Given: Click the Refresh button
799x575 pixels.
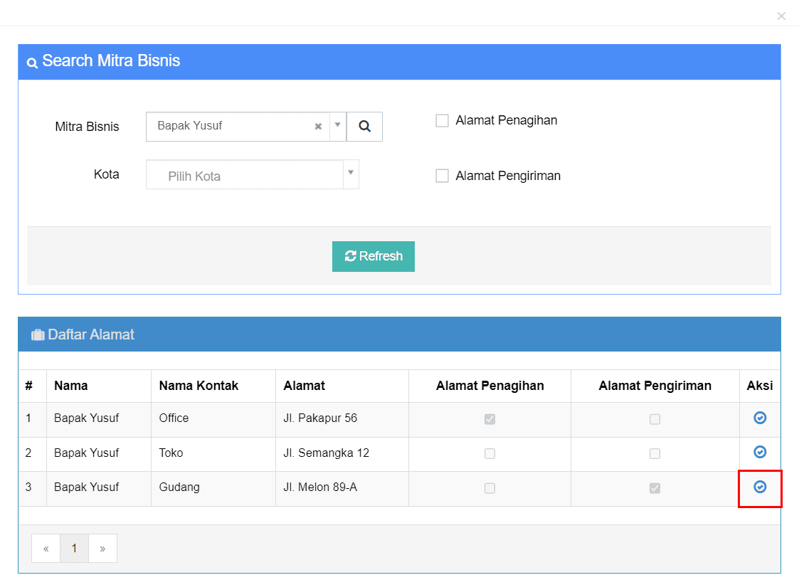Looking at the screenshot, I should (373, 256).
